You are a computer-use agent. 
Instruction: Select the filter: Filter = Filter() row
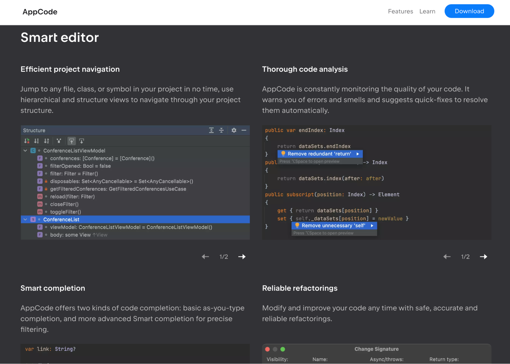coord(135,174)
